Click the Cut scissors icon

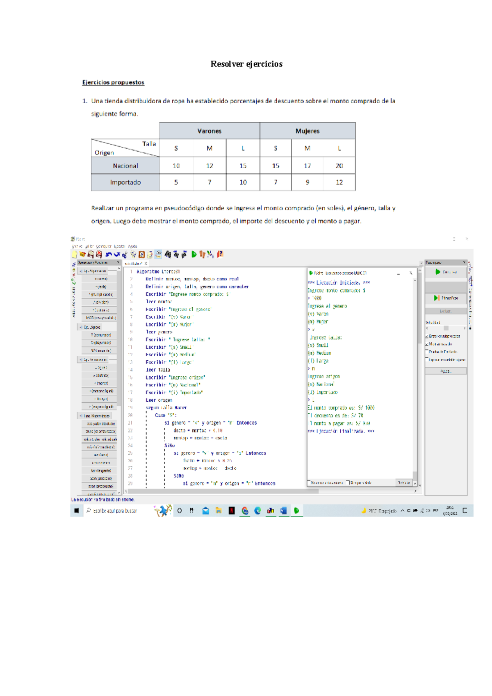125,255
